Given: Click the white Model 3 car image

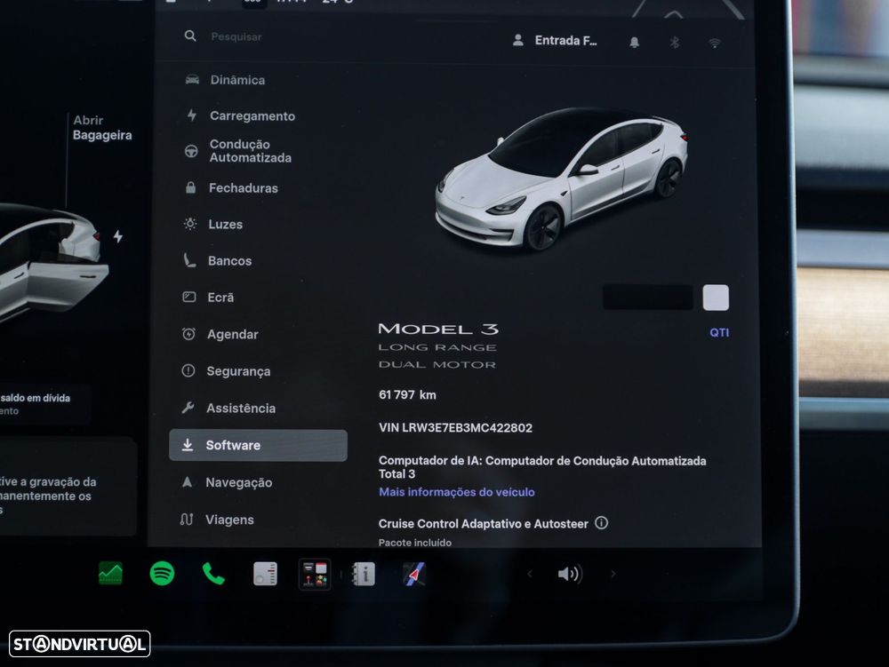Looking at the screenshot, I should [562, 179].
